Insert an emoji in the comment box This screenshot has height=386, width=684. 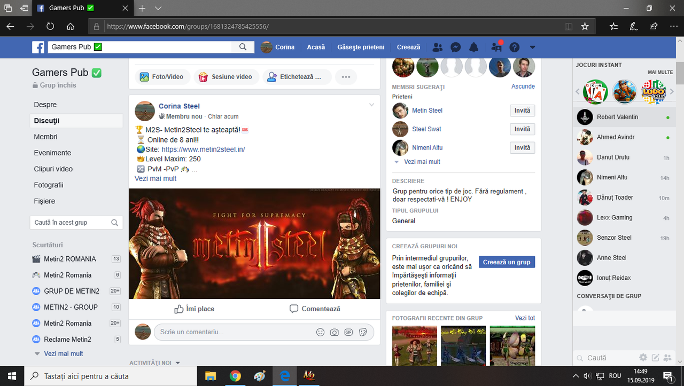(x=321, y=332)
